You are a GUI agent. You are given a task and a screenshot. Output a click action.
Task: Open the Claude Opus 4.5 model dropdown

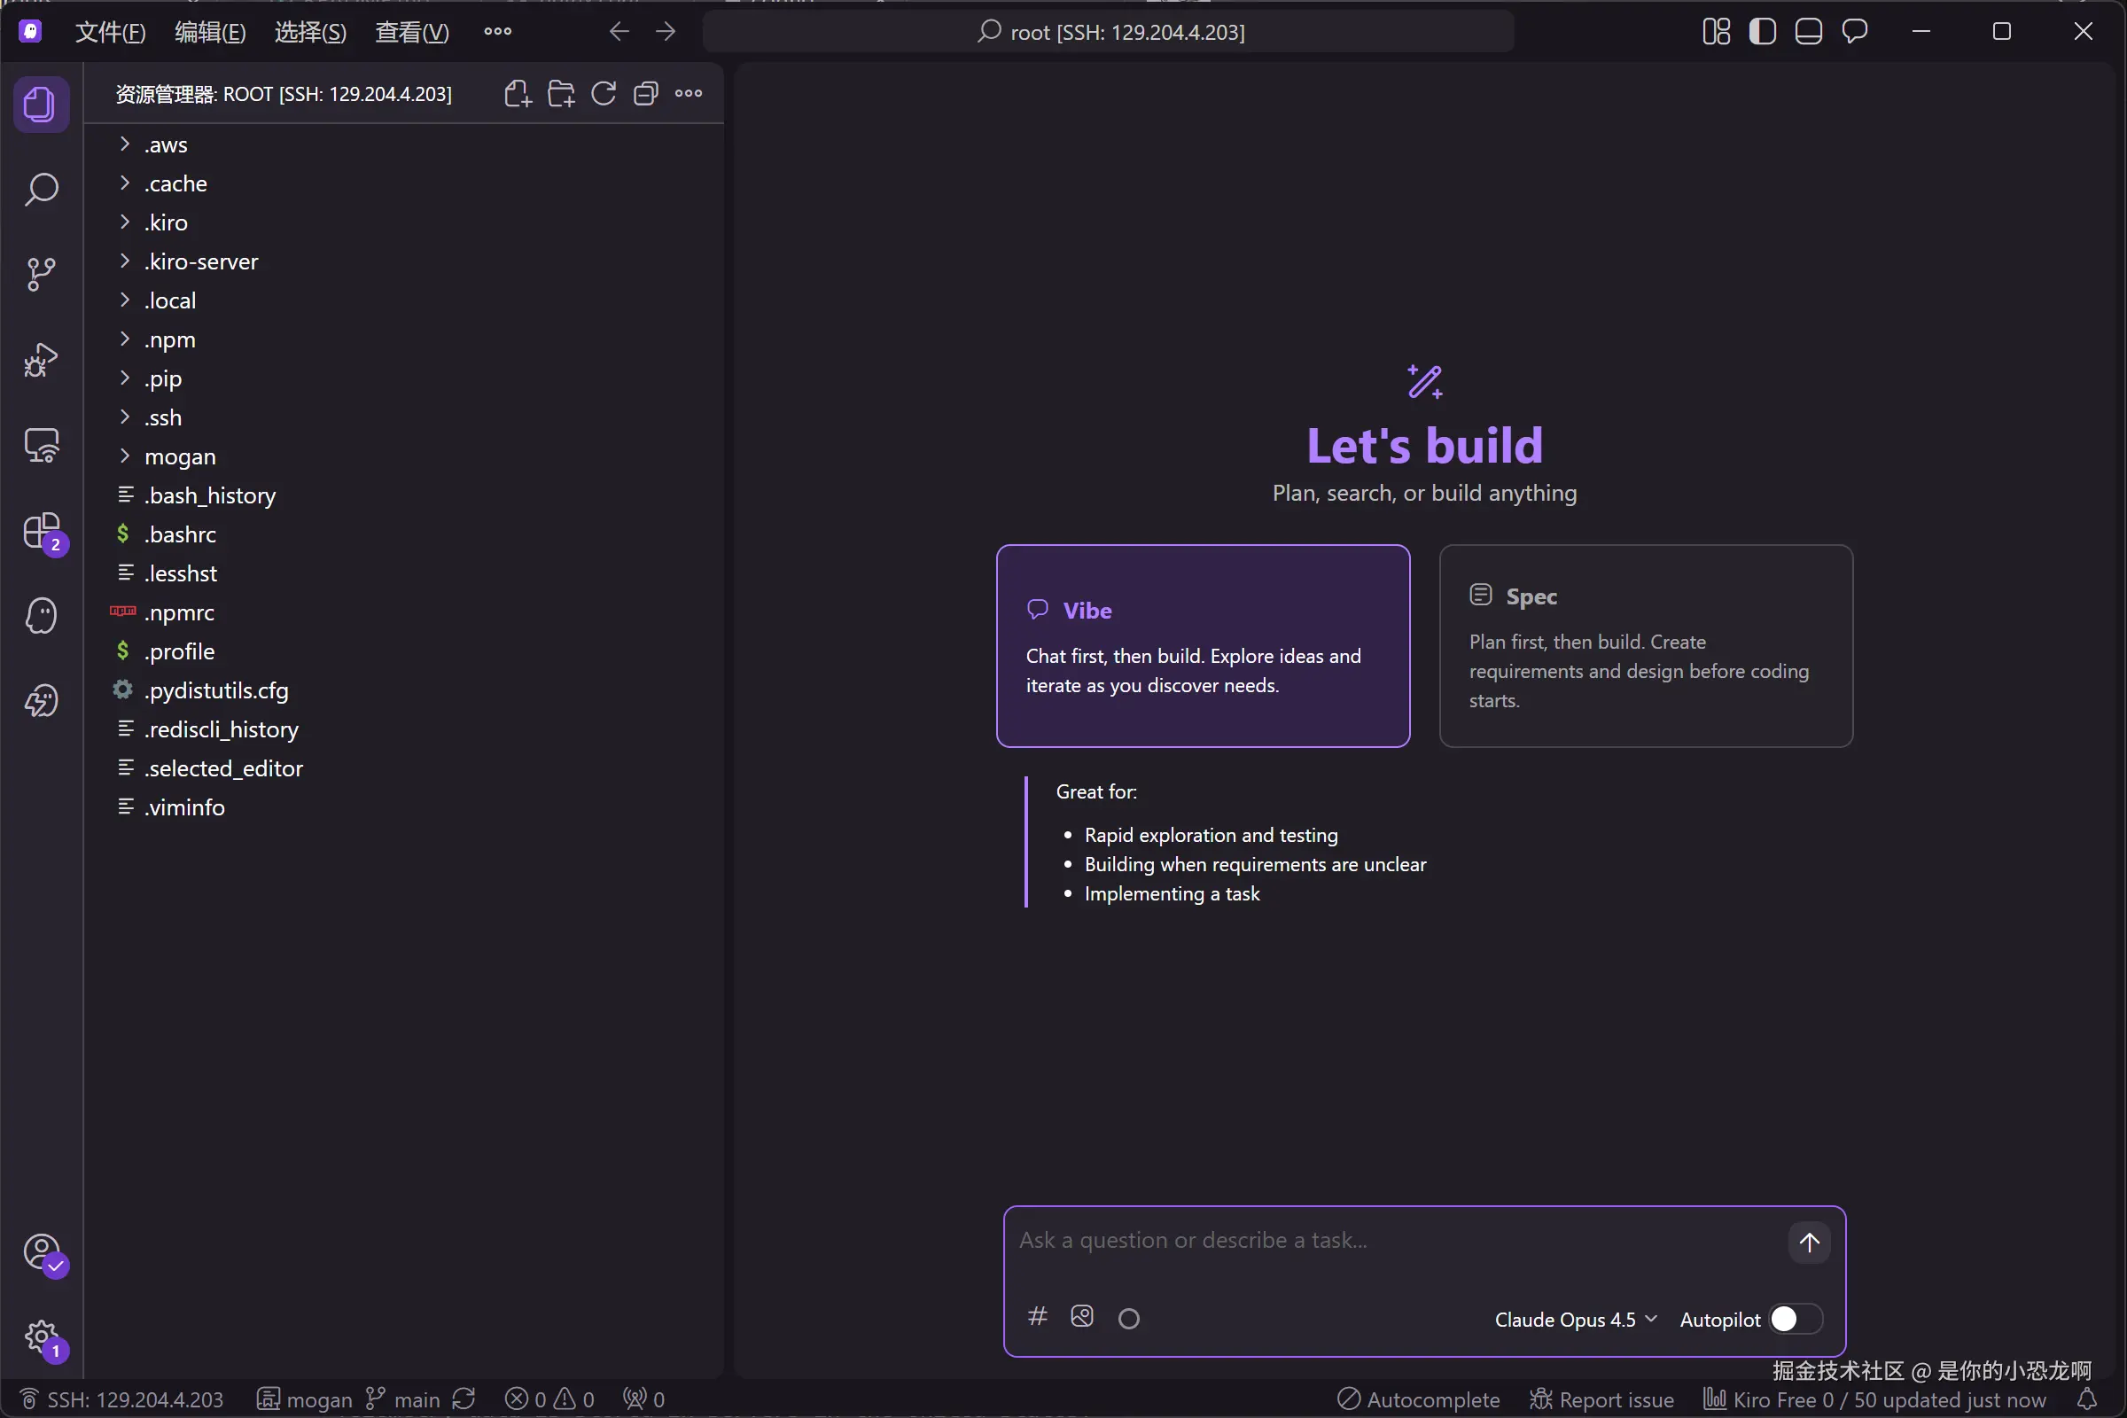click(1576, 1320)
